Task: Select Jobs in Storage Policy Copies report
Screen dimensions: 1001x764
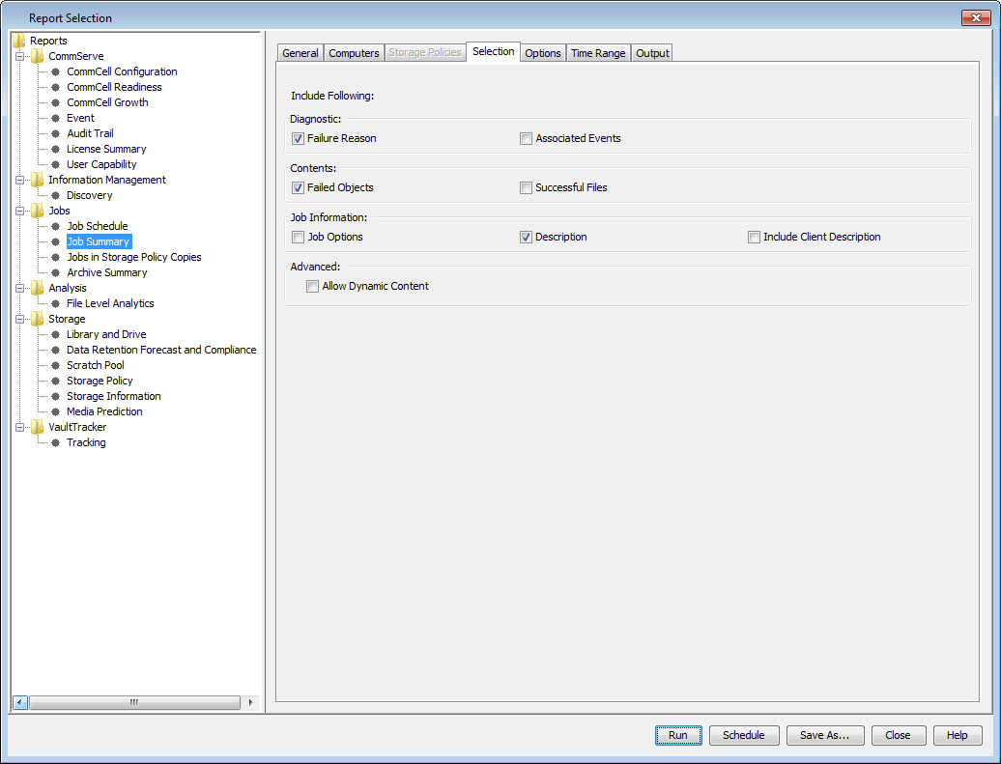Action: [x=134, y=257]
